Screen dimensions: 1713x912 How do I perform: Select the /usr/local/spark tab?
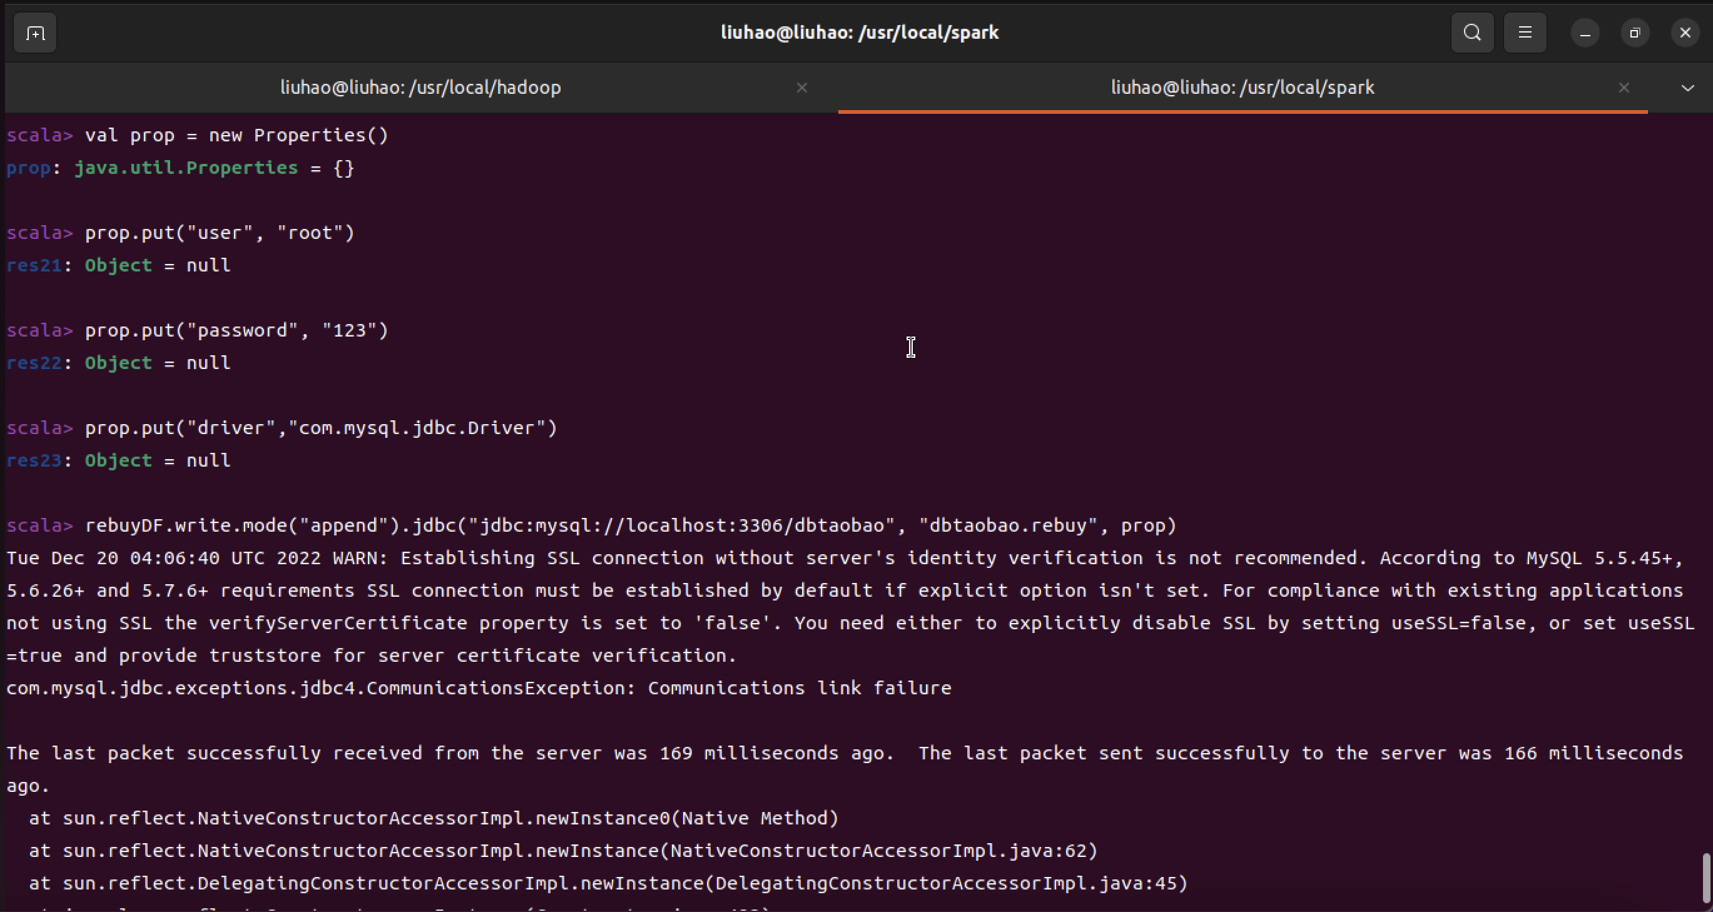pos(1241,88)
